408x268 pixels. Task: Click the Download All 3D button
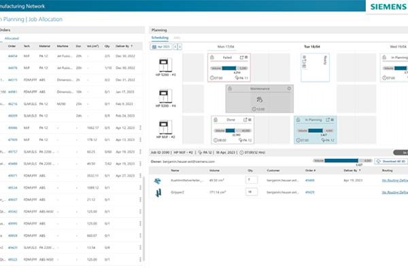coord(391,161)
